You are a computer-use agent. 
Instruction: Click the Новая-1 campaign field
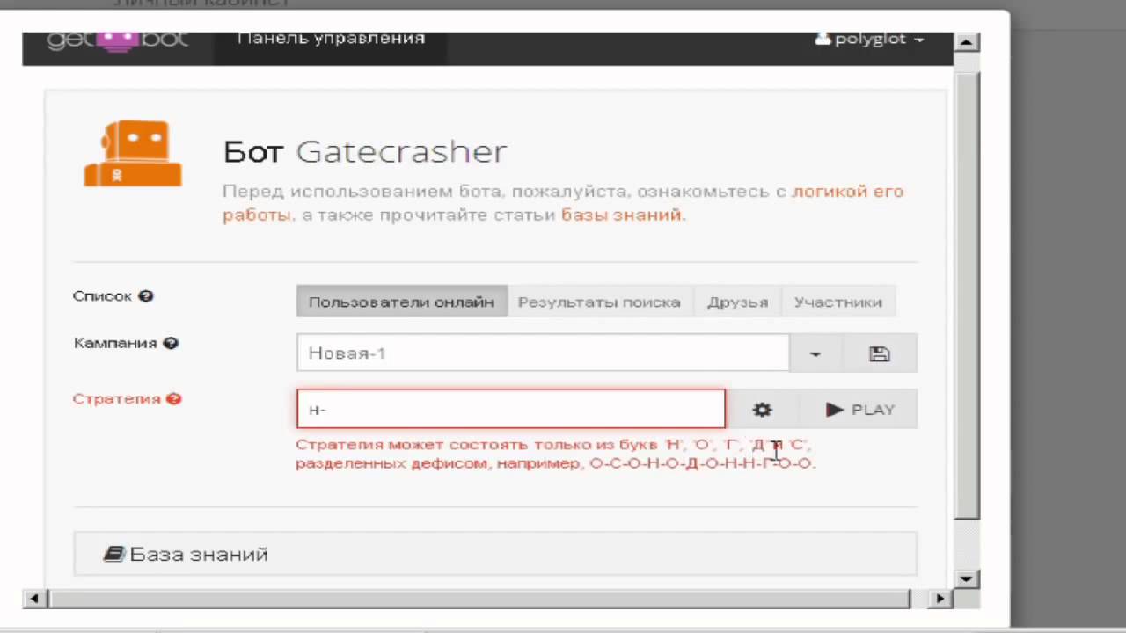543,353
